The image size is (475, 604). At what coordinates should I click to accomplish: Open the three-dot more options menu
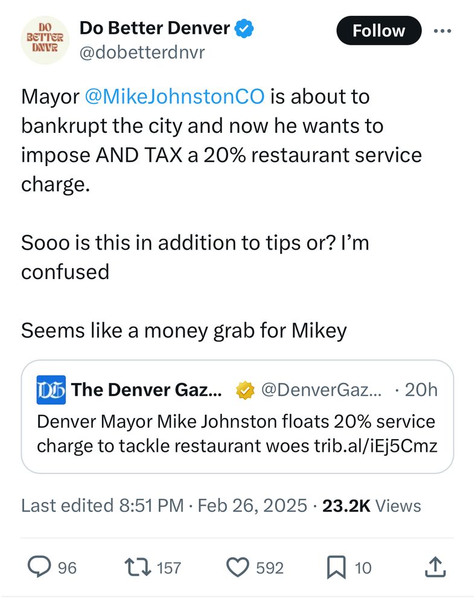coord(442,31)
